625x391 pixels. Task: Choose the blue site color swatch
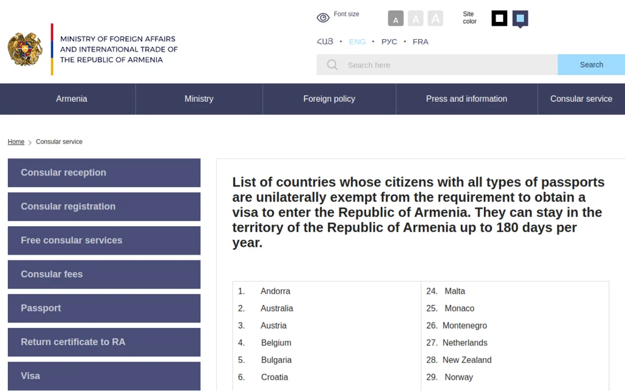point(520,19)
